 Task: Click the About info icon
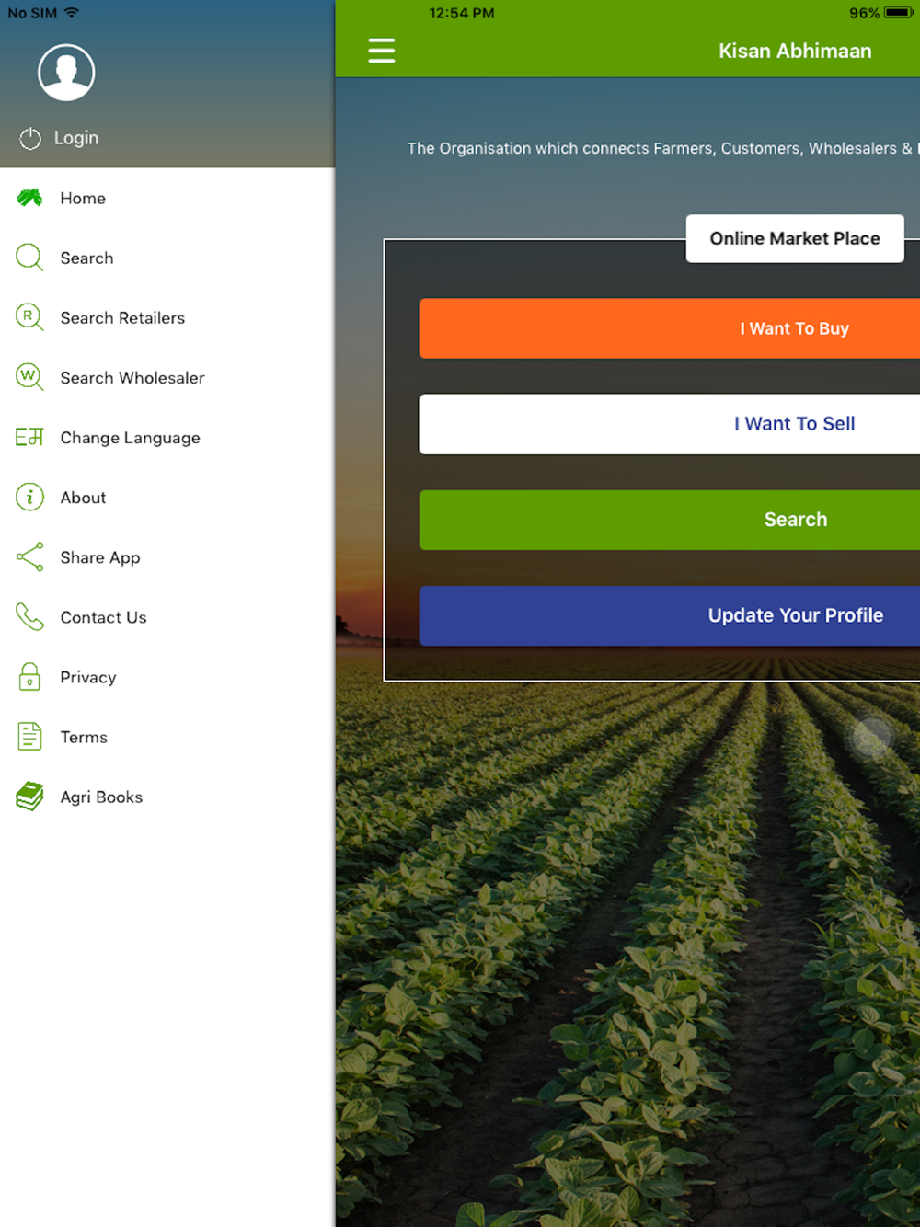click(x=29, y=497)
